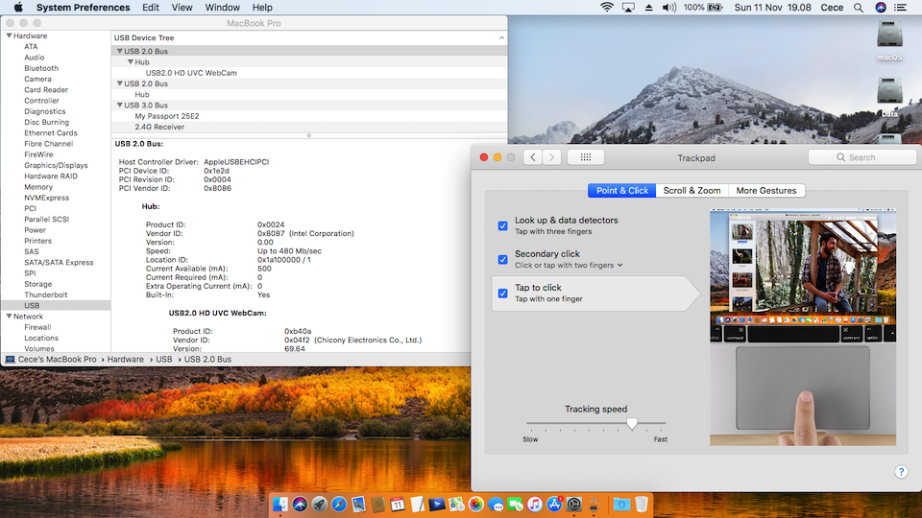Click Cece user name in menu bar
922x518 pixels.
pyautogui.click(x=832, y=7)
